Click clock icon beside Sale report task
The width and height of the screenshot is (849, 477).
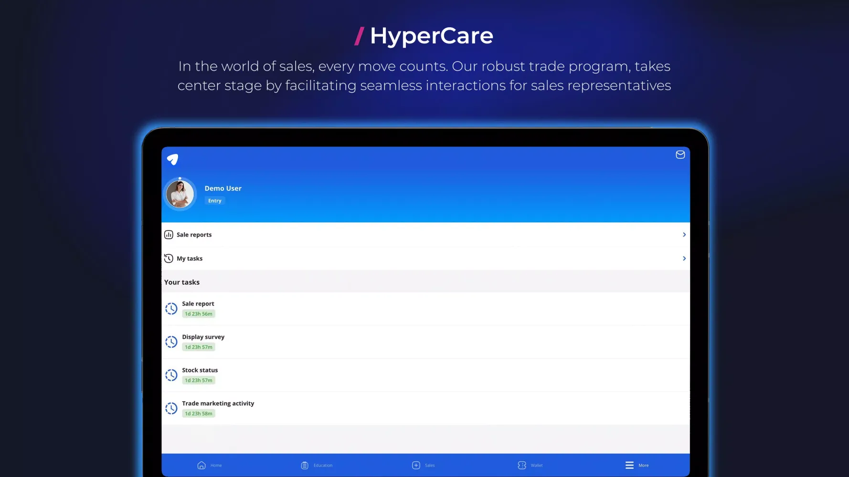coord(171,309)
